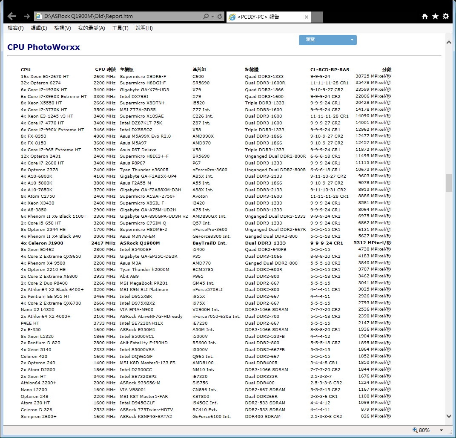Image resolution: width=456 pixels, height=438 pixels.
Task: Open the Tools gear icon
Action: coord(446,16)
